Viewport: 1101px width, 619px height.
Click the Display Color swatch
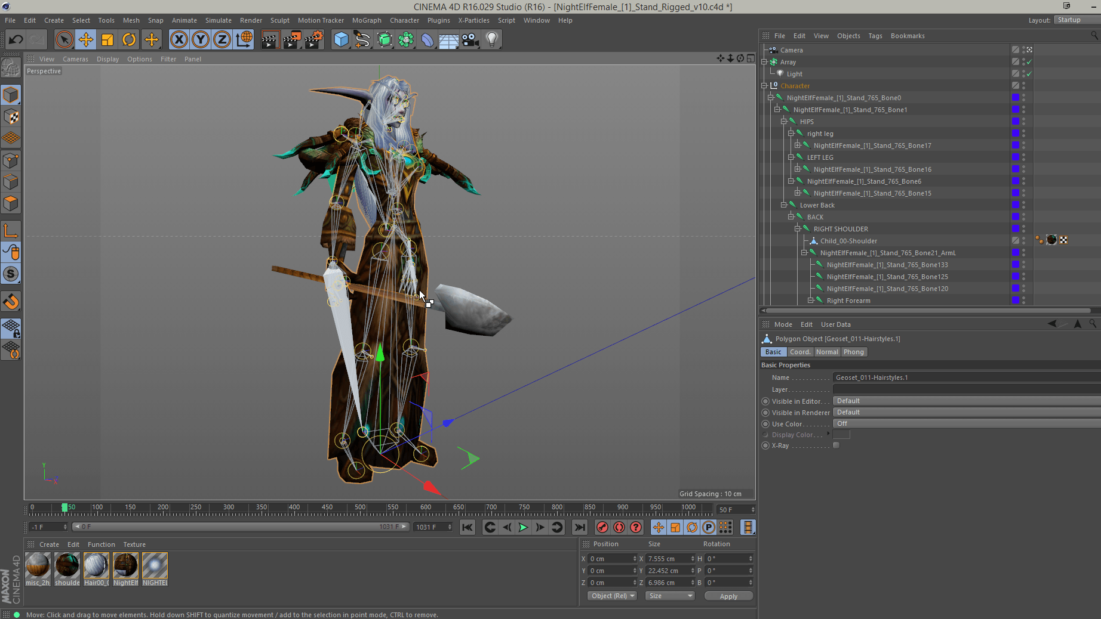[x=841, y=435]
